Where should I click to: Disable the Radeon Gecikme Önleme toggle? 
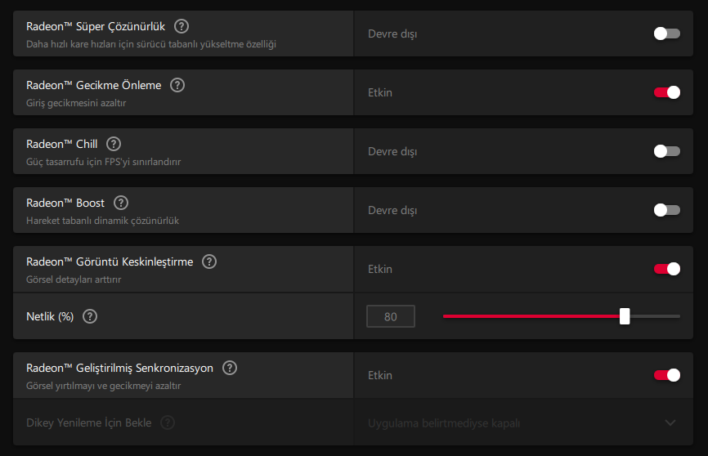click(667, 92)
